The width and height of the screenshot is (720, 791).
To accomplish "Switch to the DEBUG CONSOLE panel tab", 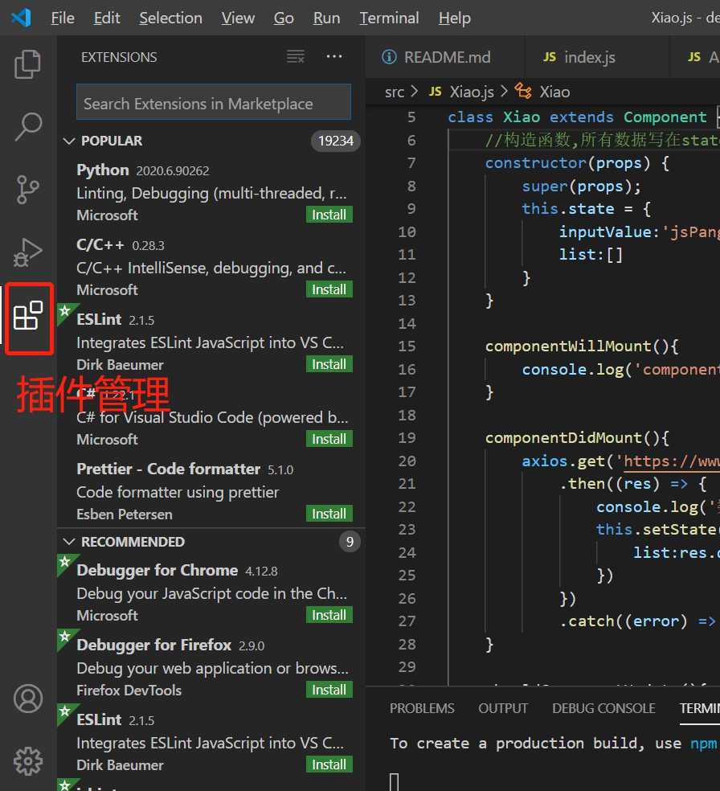I will 603,708.
